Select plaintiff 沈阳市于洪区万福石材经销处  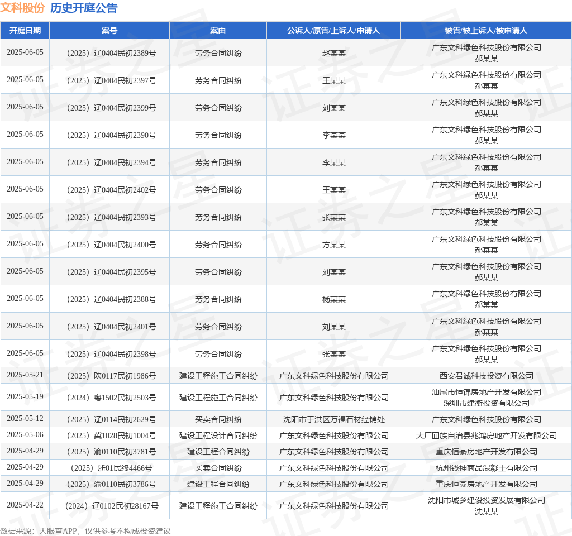[334, 420]
